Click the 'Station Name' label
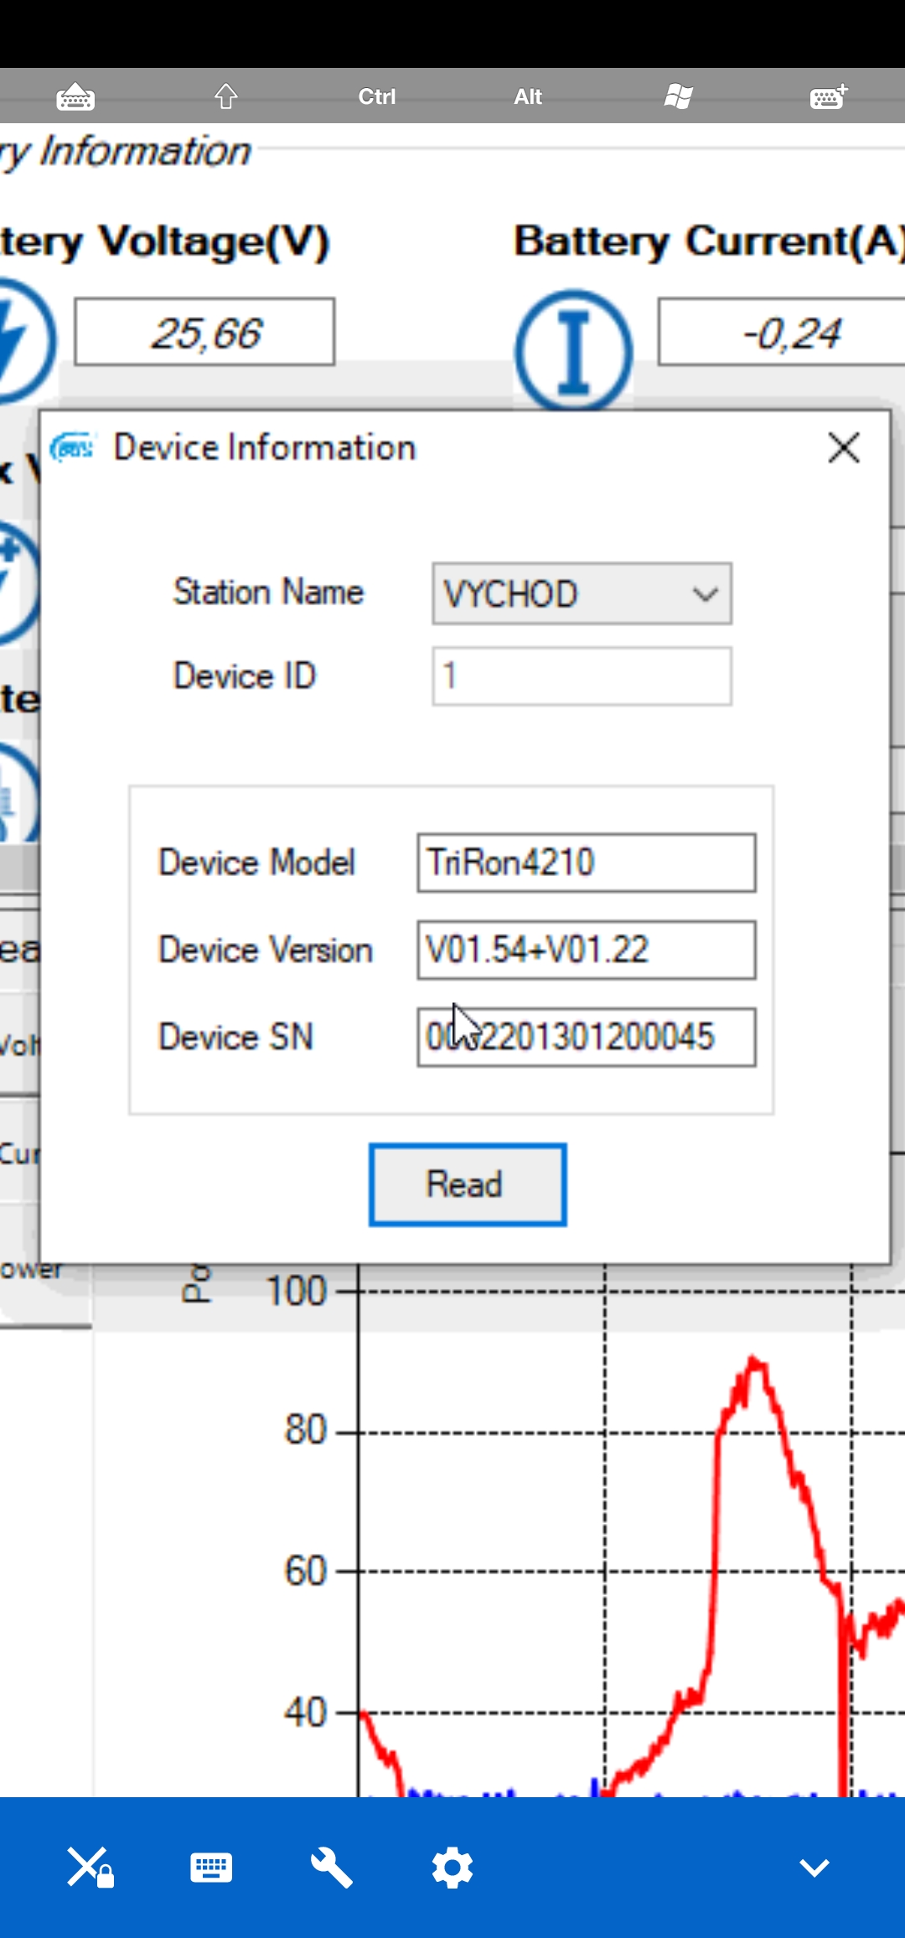Image resolution: width=905 pixels, height=1938 pixels. coord(268,592)
